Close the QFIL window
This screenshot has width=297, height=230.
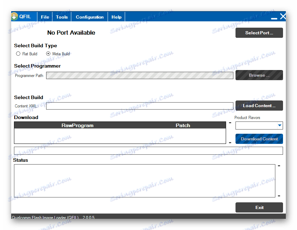click(283, 16)
